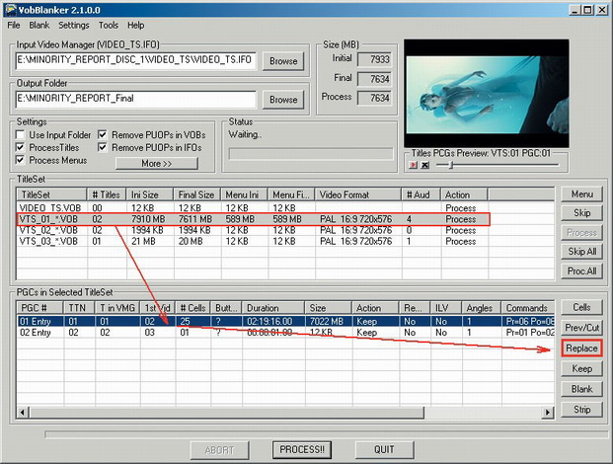Expand settings with the More >> button
613x464 pixels.
point(156,163)
